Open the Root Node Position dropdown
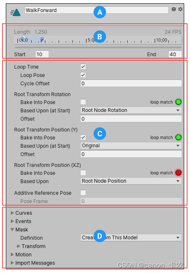Image resolution: width=190 pixels, height=273 pixels. (131, 181)
